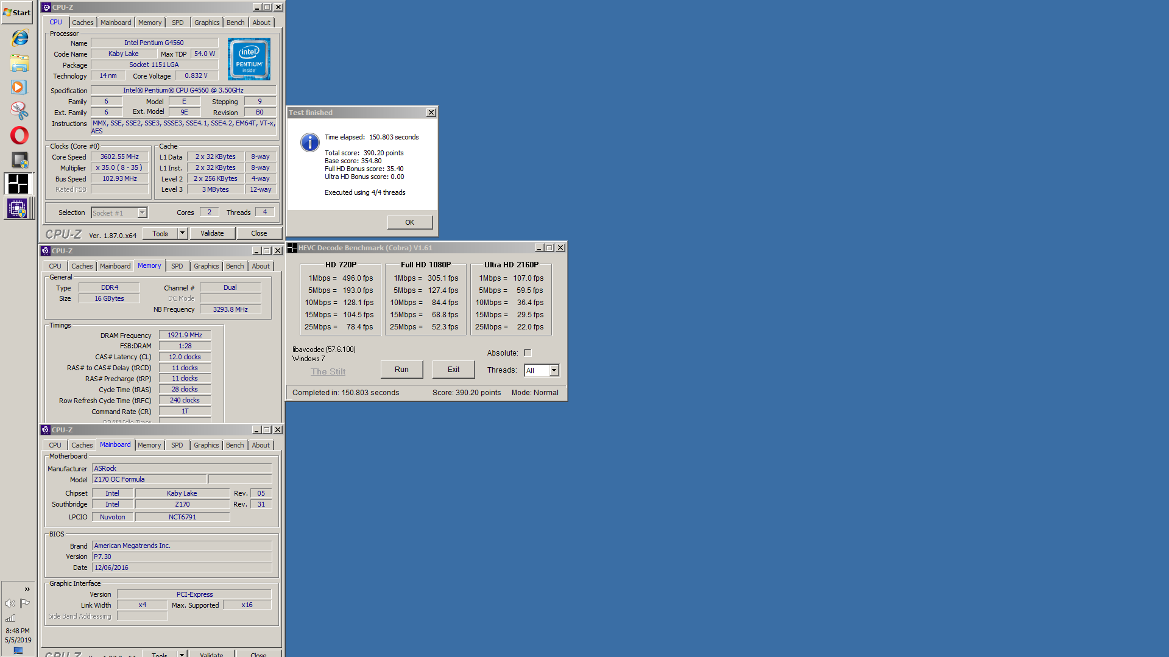Click OK in Test finished dialog
This screenshot has height=657, width=1169.
[410, 222]
